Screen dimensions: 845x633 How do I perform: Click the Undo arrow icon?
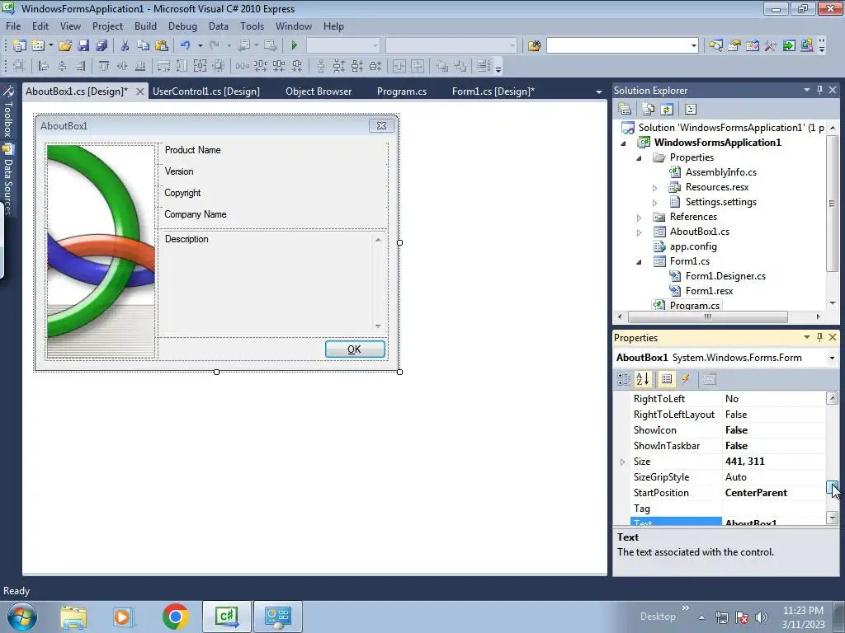point(186,46)
